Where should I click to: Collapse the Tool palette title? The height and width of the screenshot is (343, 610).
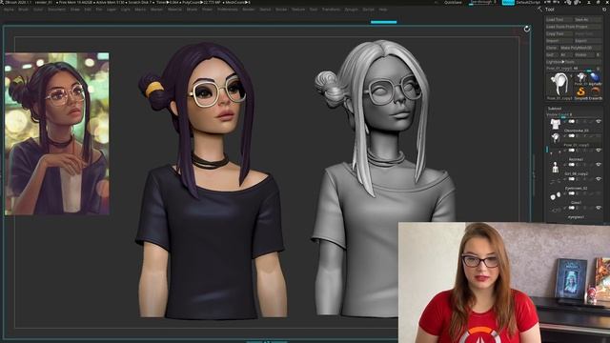coord(549,10)
